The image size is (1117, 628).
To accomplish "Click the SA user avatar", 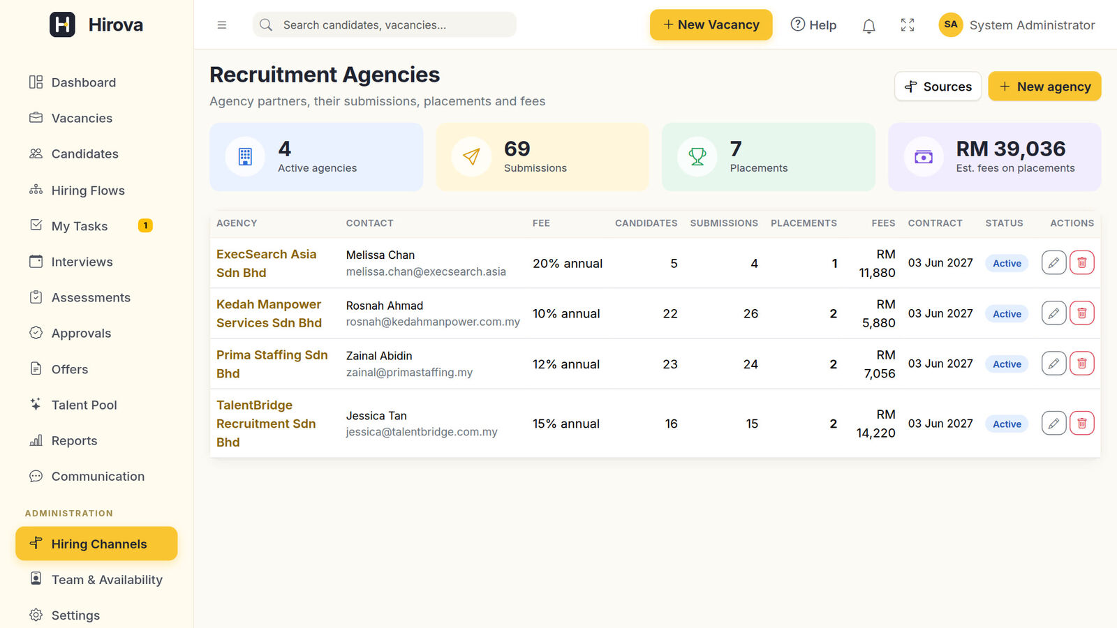I will click(950, 24).
